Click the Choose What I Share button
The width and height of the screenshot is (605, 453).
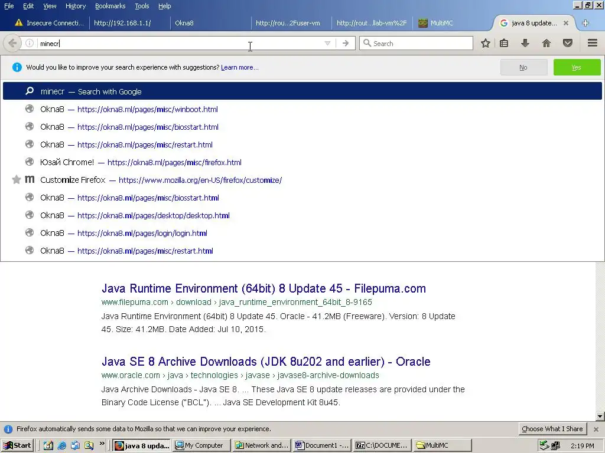(552, 429)
